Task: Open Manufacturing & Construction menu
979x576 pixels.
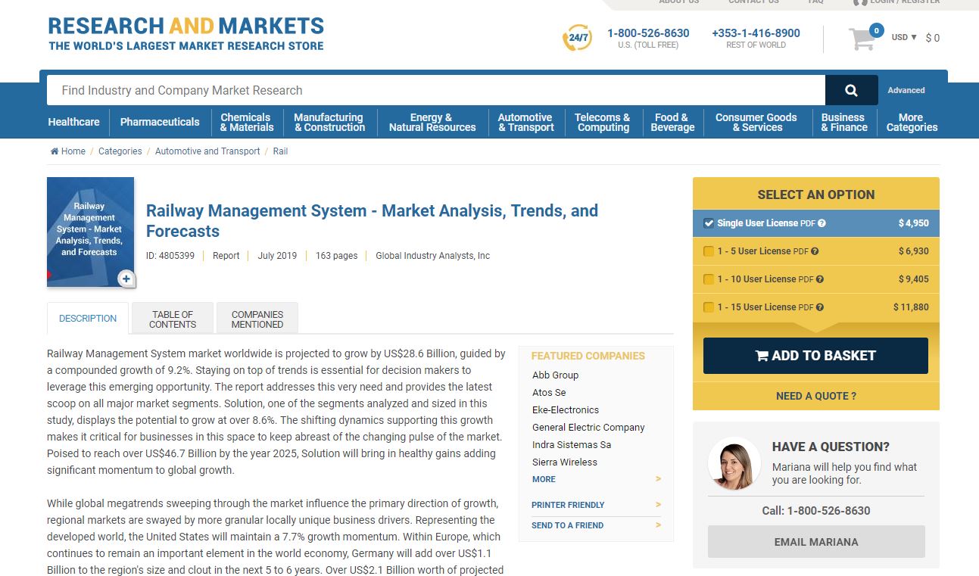Action: click(x=329, y=123)
